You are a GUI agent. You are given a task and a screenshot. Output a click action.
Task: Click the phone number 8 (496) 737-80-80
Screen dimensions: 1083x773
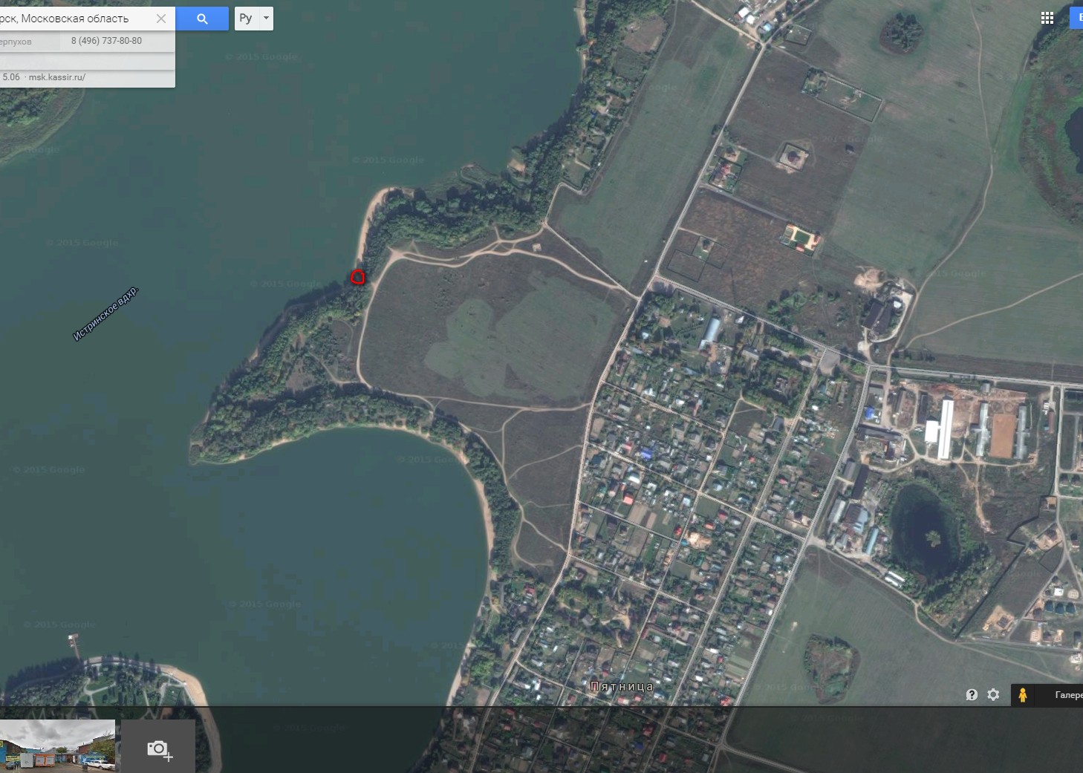[106, 41]
